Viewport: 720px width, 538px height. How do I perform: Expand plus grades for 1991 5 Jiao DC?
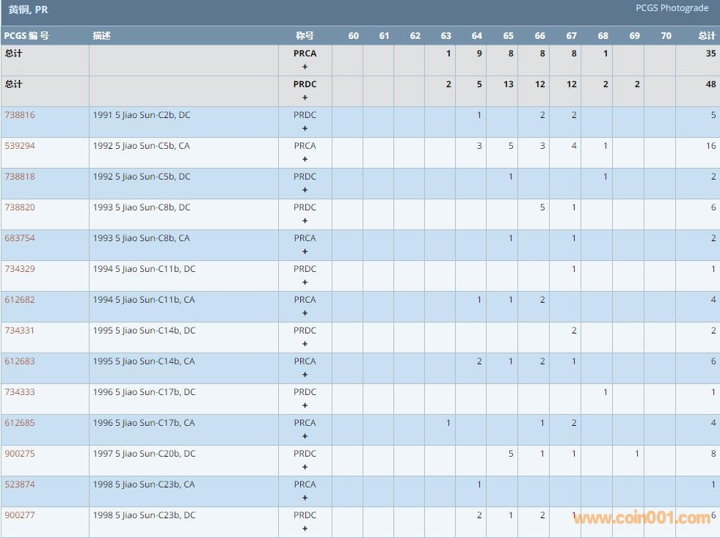[x=305, y=128]
